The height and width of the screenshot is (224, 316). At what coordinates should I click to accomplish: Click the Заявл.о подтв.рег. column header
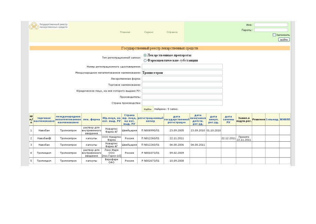point(244,120)
